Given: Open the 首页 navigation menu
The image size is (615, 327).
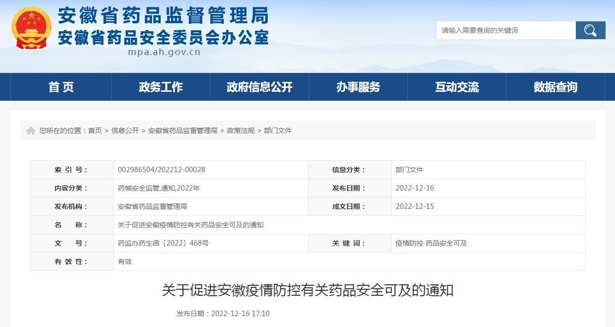Looking at the screenshot, I should click(x=61, y=87).
